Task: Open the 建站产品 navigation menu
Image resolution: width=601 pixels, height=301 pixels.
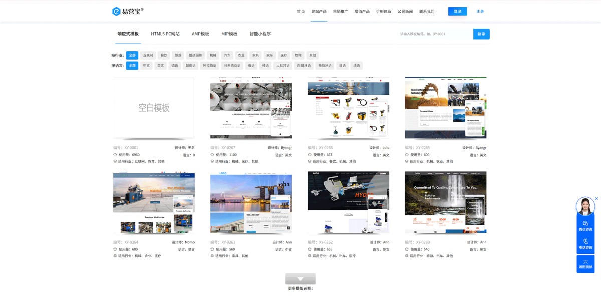Action: click(319, 11)
